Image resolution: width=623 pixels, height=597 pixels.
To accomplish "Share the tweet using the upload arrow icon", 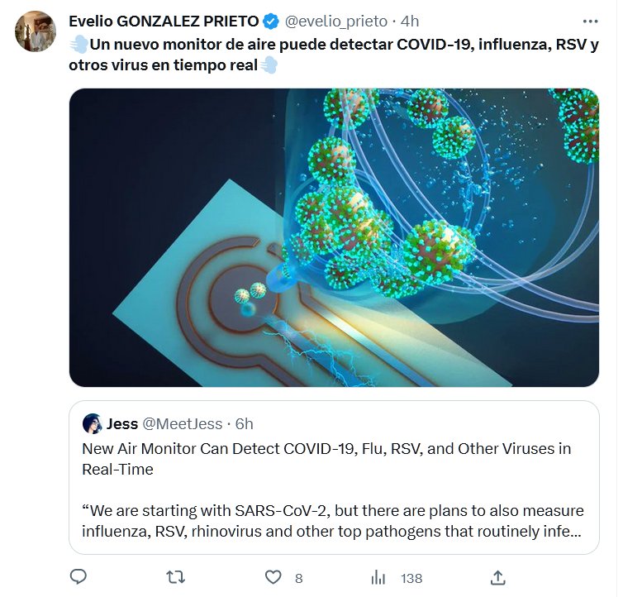I will (498, 577).
